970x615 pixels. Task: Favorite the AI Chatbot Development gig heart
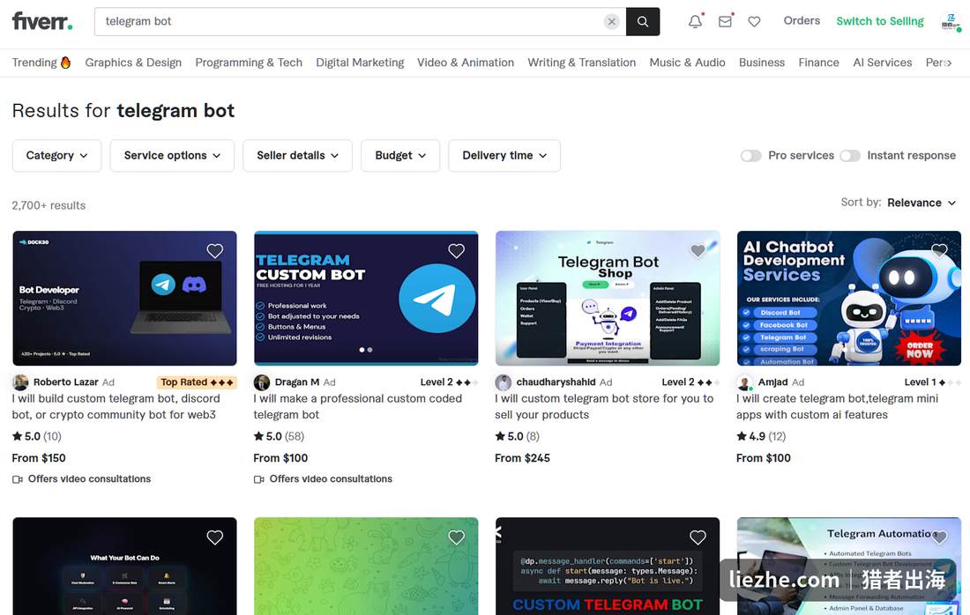coord(939,250)
